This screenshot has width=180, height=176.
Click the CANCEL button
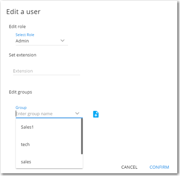(129, 167)
